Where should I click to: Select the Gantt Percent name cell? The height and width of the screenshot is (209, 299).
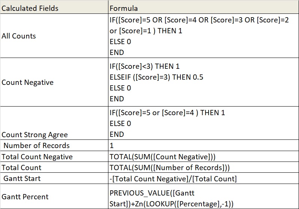point(25,197)
